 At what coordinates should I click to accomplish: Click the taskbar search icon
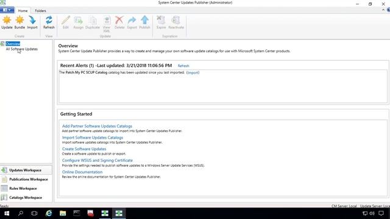point(21,214)
